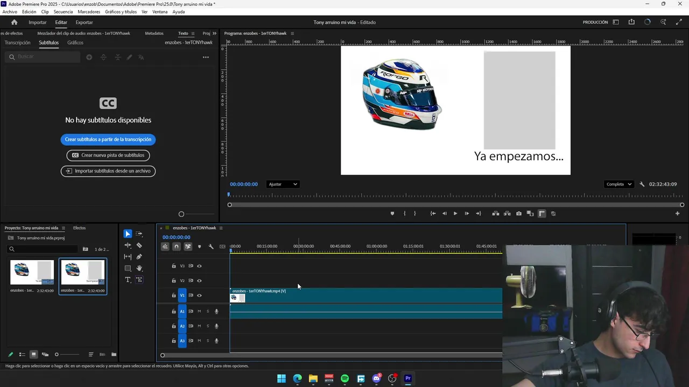Switch to the Transcripción tab
The width and height of the screenshot is (689, 387).
(x=18, y=42)
